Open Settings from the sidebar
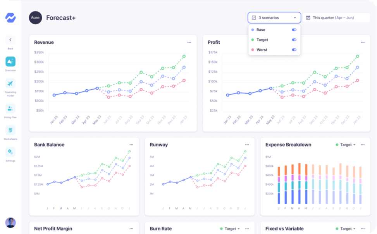The width and height of the screenshot is (377, 234). tap(10, 152)
